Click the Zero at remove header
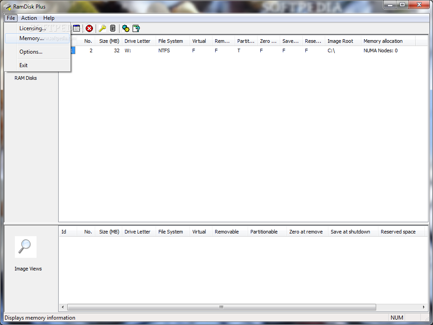433x325 pixels. pyautogui.click(x=307, y=232)
